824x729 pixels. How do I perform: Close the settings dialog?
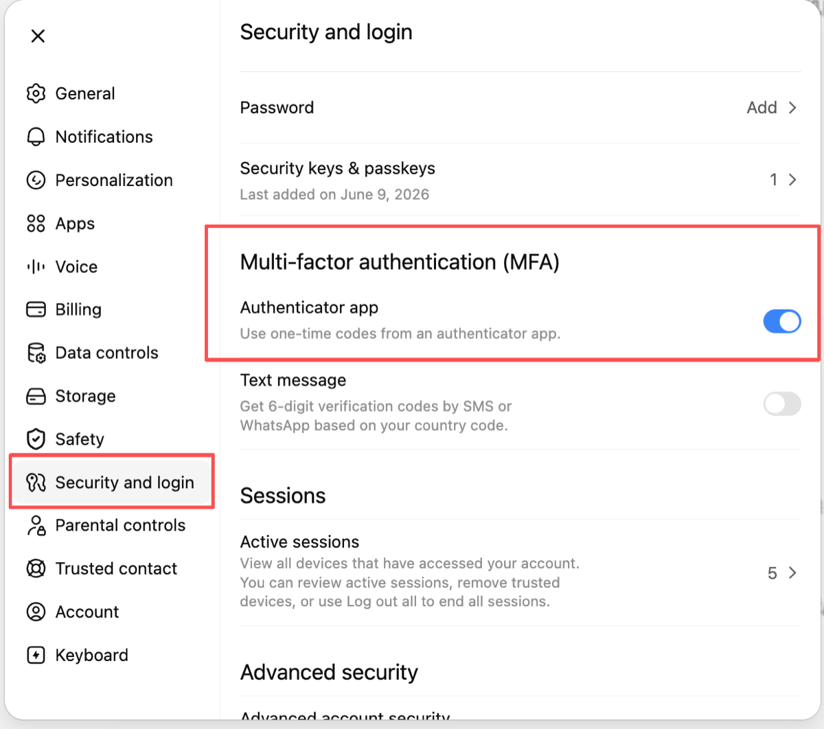(38, 36)
